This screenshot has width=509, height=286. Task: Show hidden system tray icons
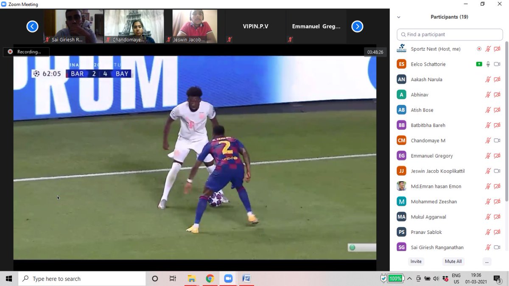click(409, 279)
